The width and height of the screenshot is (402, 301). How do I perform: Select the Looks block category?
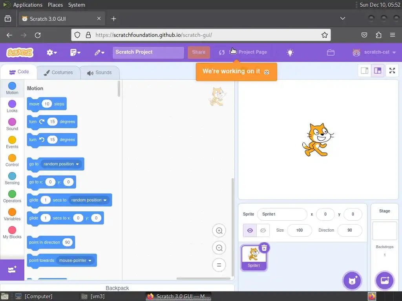click(12, 107)
